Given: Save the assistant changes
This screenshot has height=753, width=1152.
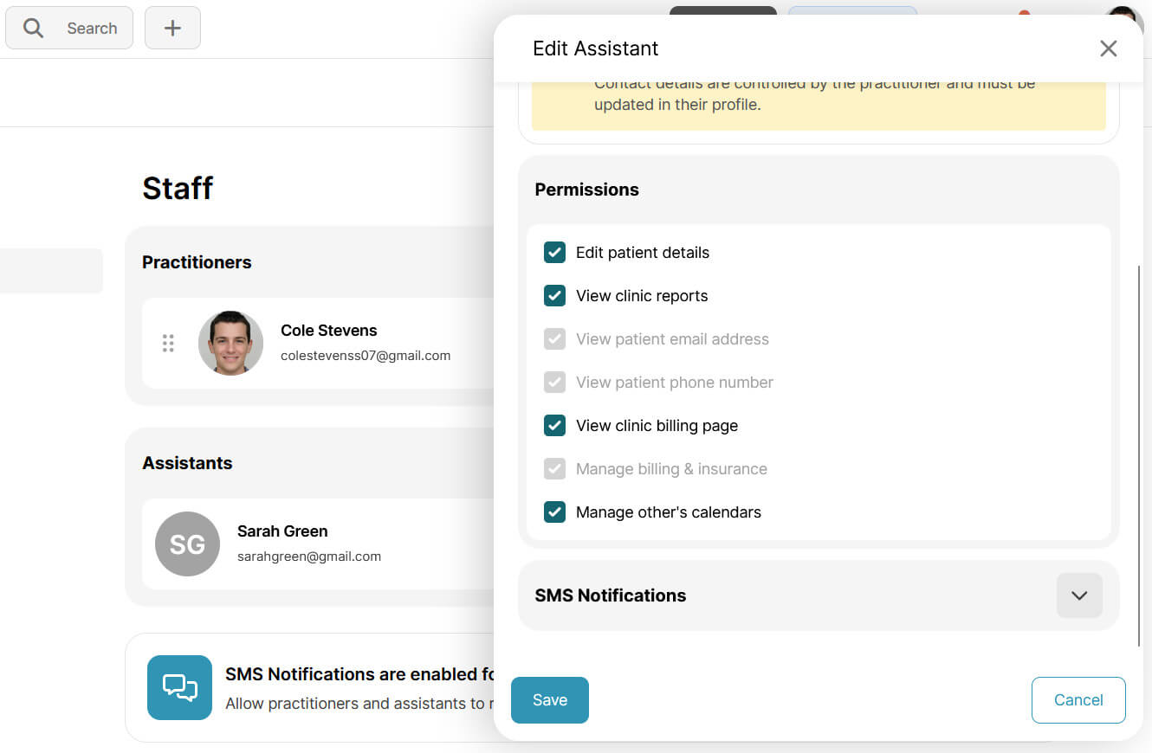Looking at the screenshot, I should (549, 699).
